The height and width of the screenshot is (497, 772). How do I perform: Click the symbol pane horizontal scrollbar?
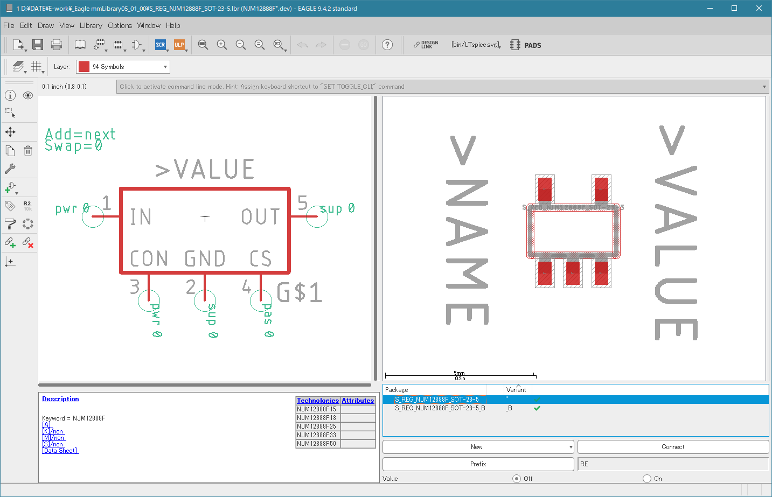click(205, 385)
